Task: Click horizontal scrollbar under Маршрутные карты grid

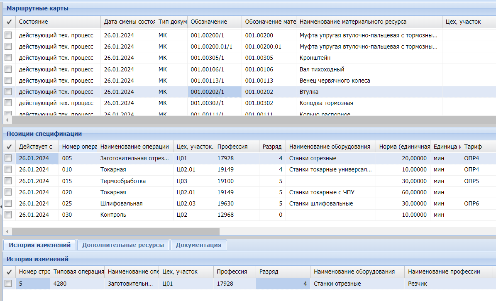Action: point(249,120)
